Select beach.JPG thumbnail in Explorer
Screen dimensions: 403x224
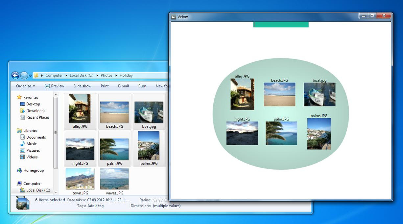pyautogui.click(x=114, y=112)
